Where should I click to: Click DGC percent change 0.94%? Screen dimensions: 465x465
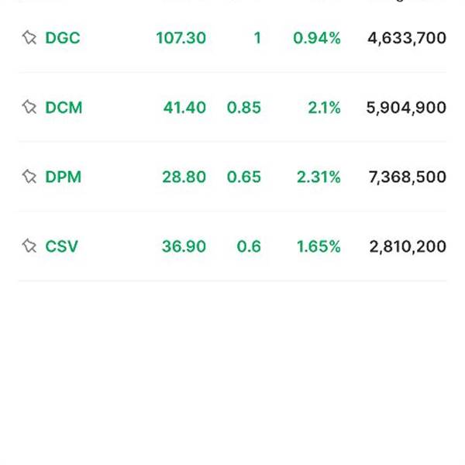[x=317, y=38]
